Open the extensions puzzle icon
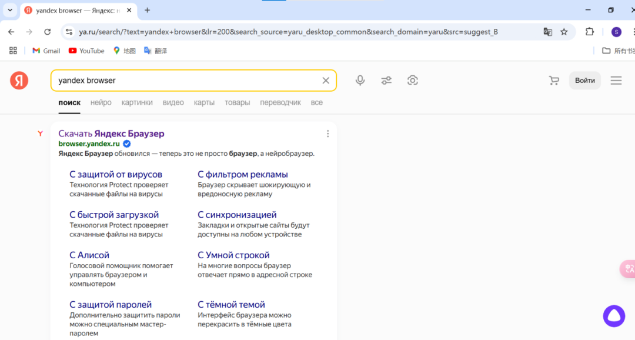 pos(590,32)
